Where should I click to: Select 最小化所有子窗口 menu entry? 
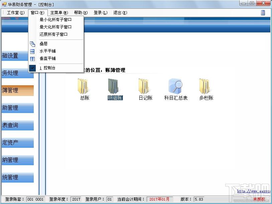coord(56,20)
